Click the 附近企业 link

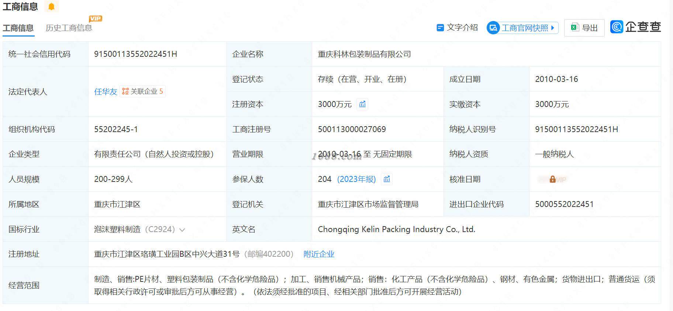point(319,254)
